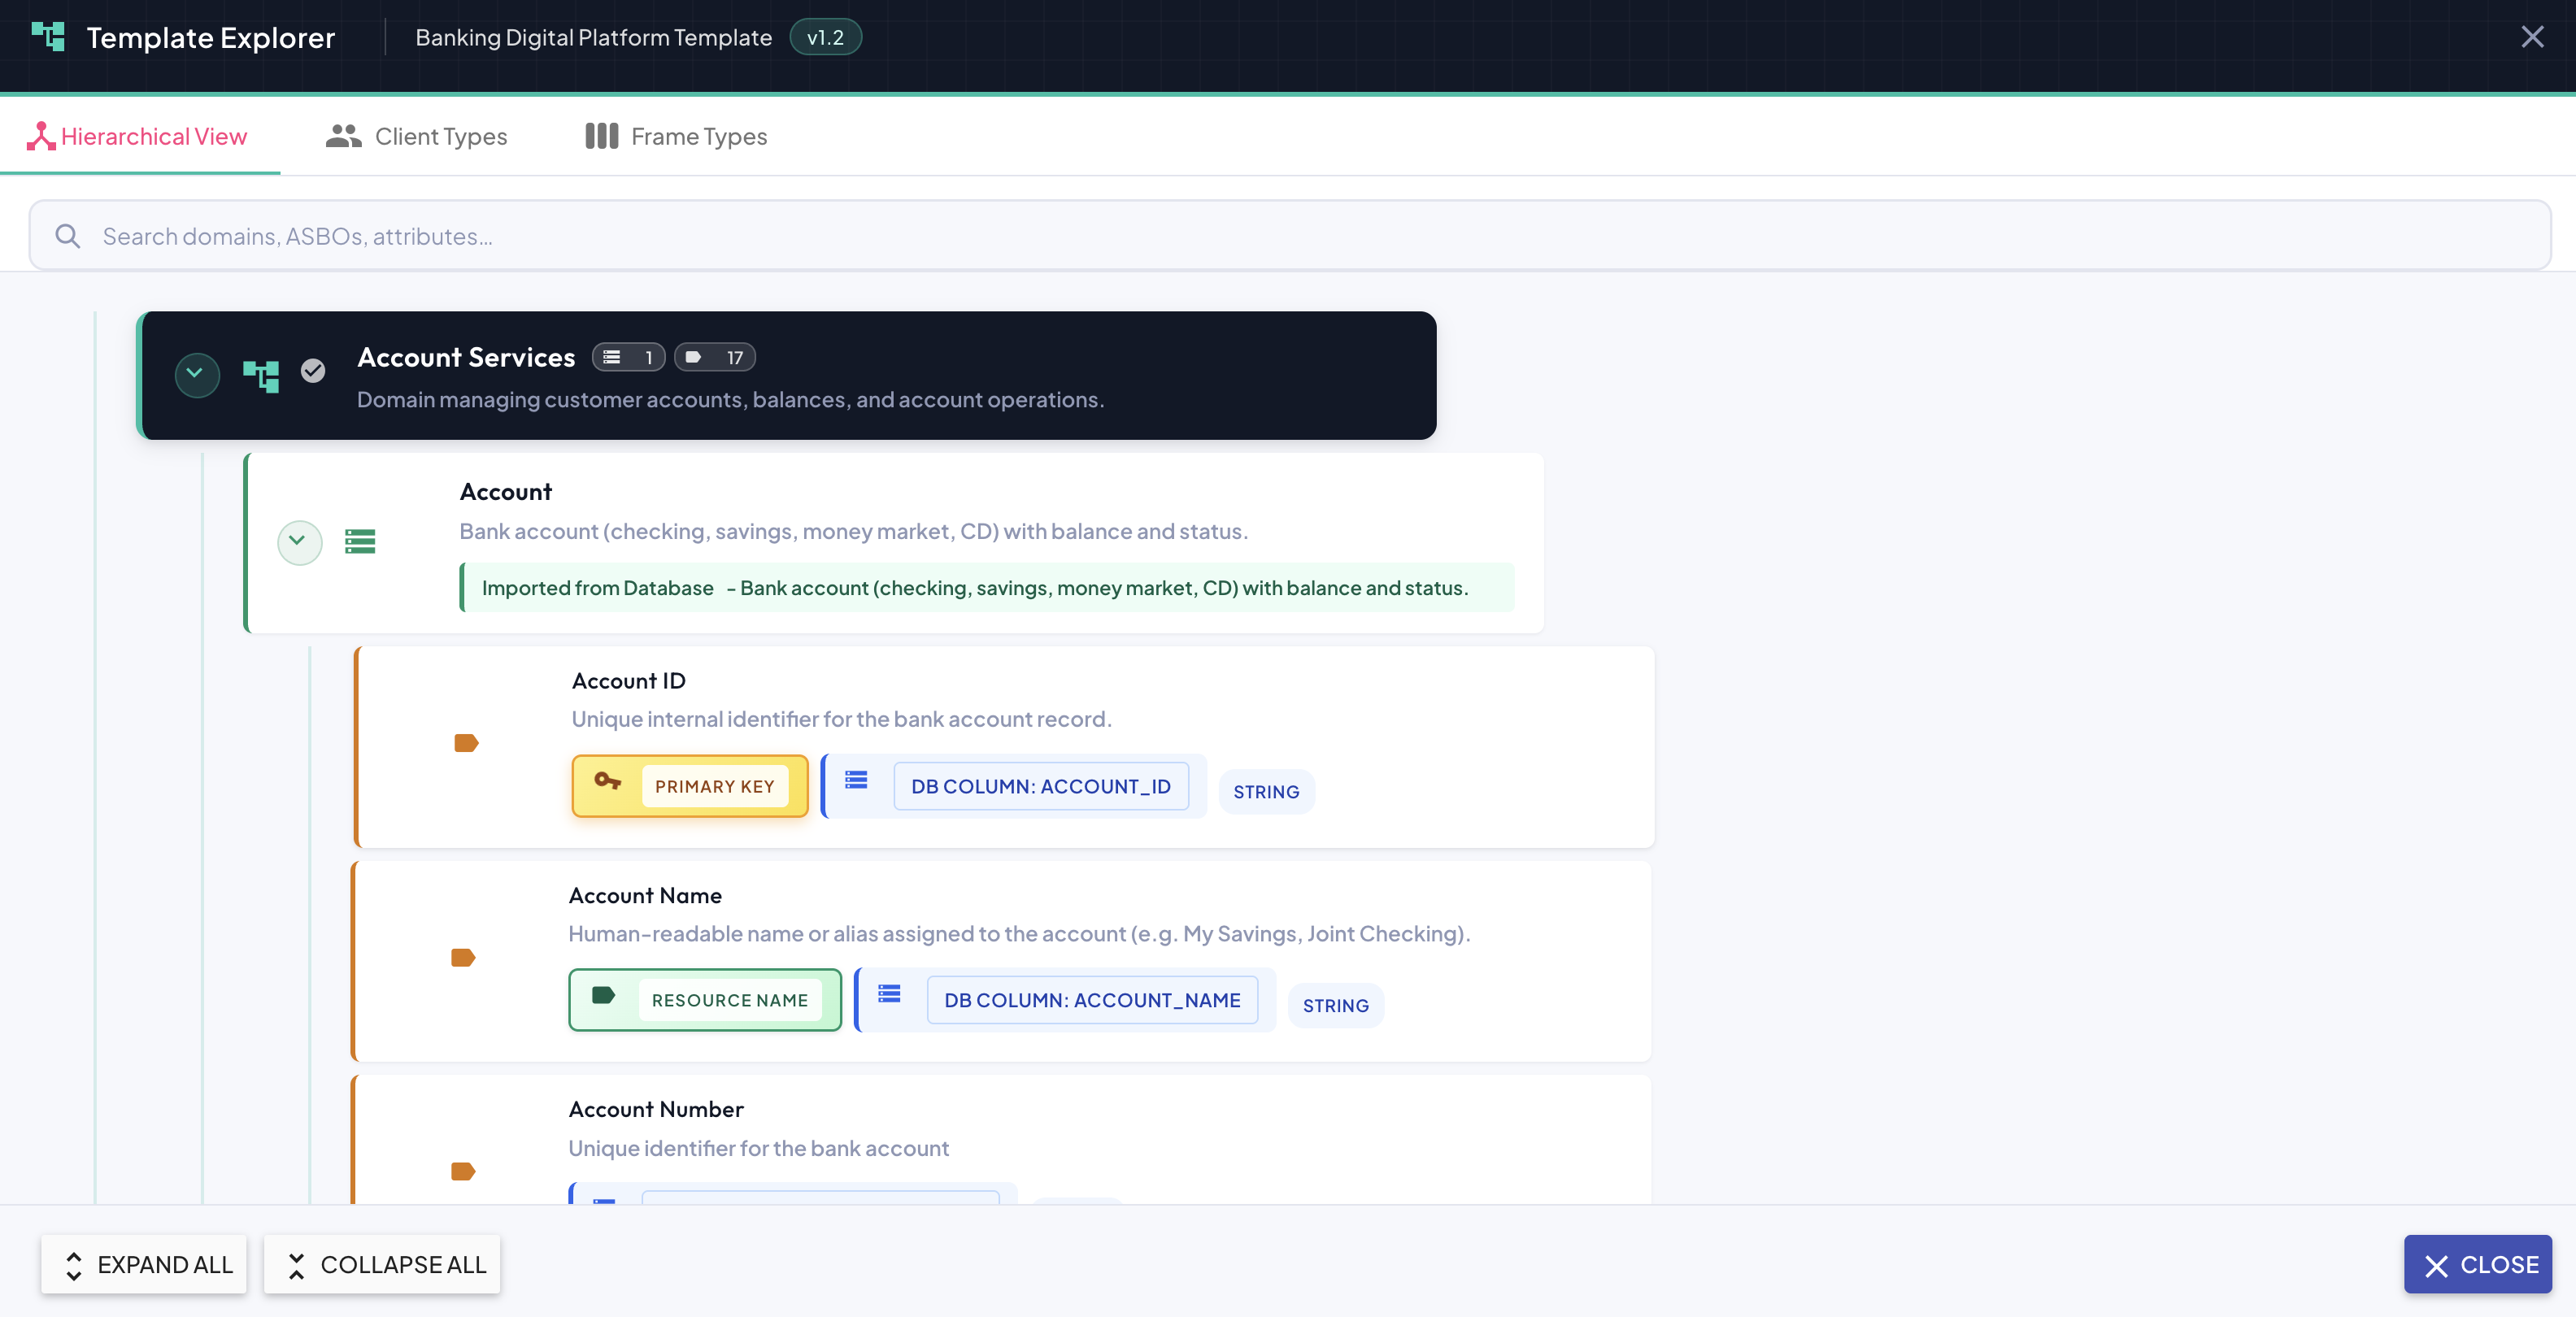Viewport: 2576px width, 1317px height.
Task: Click the Frame Types columns icon
Action: tap(601, 136)
